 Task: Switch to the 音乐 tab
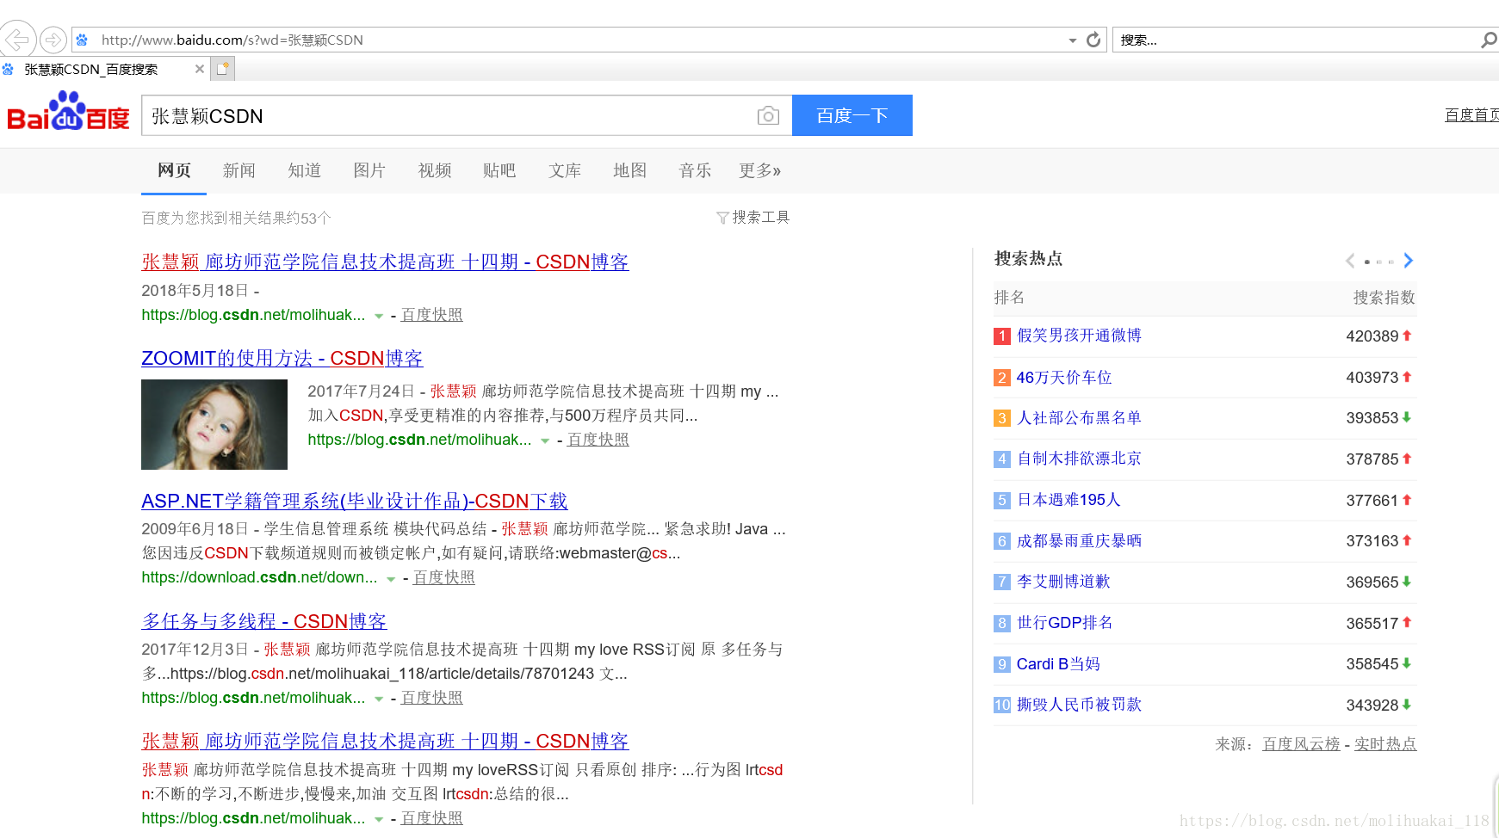tap(695, 170)
